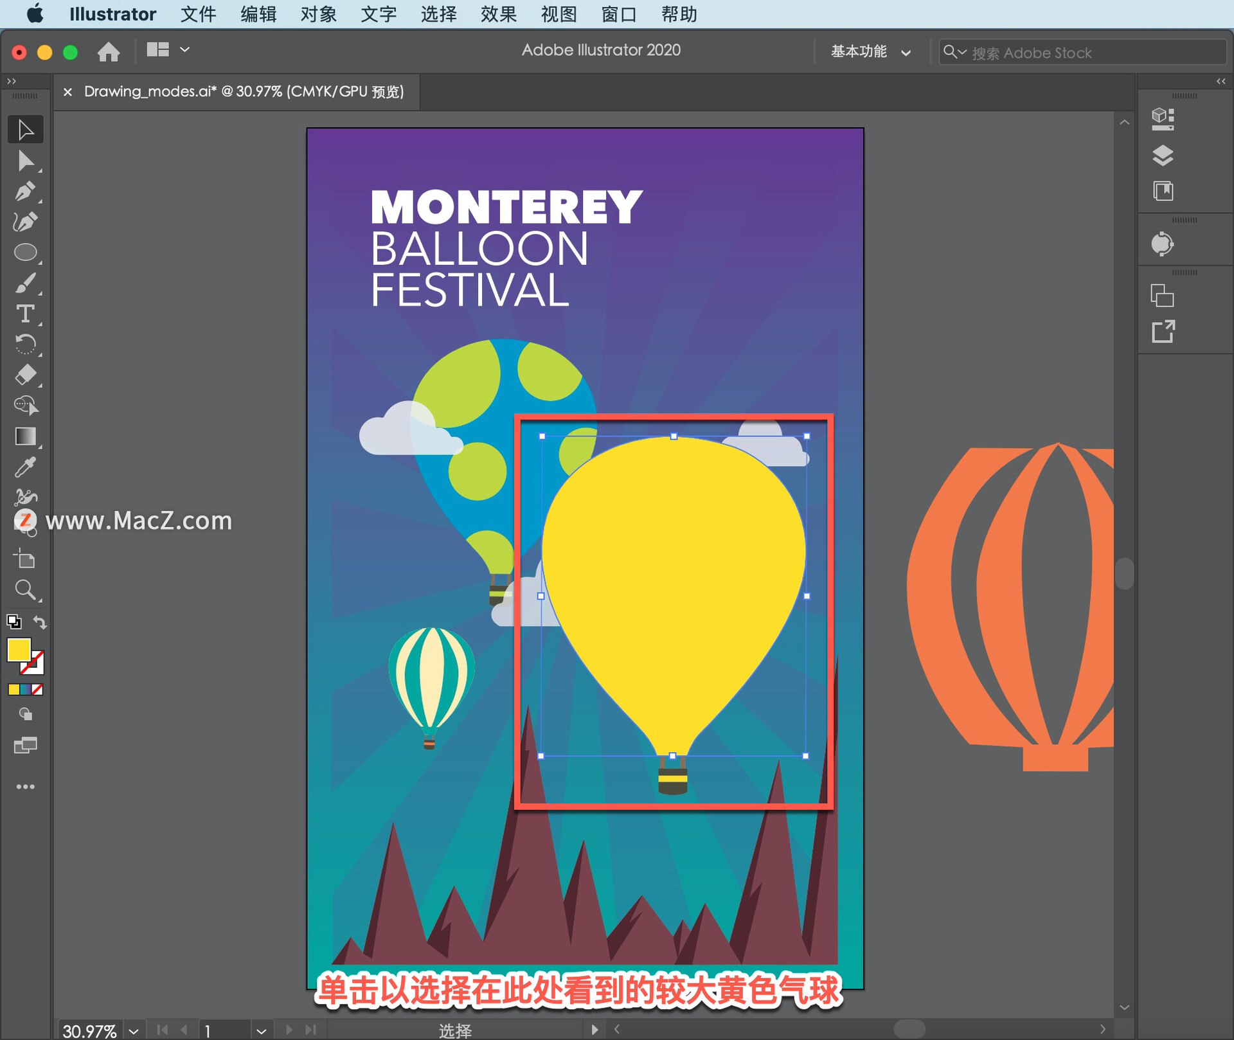Click the yellow fill color swatch

(18, 649)
